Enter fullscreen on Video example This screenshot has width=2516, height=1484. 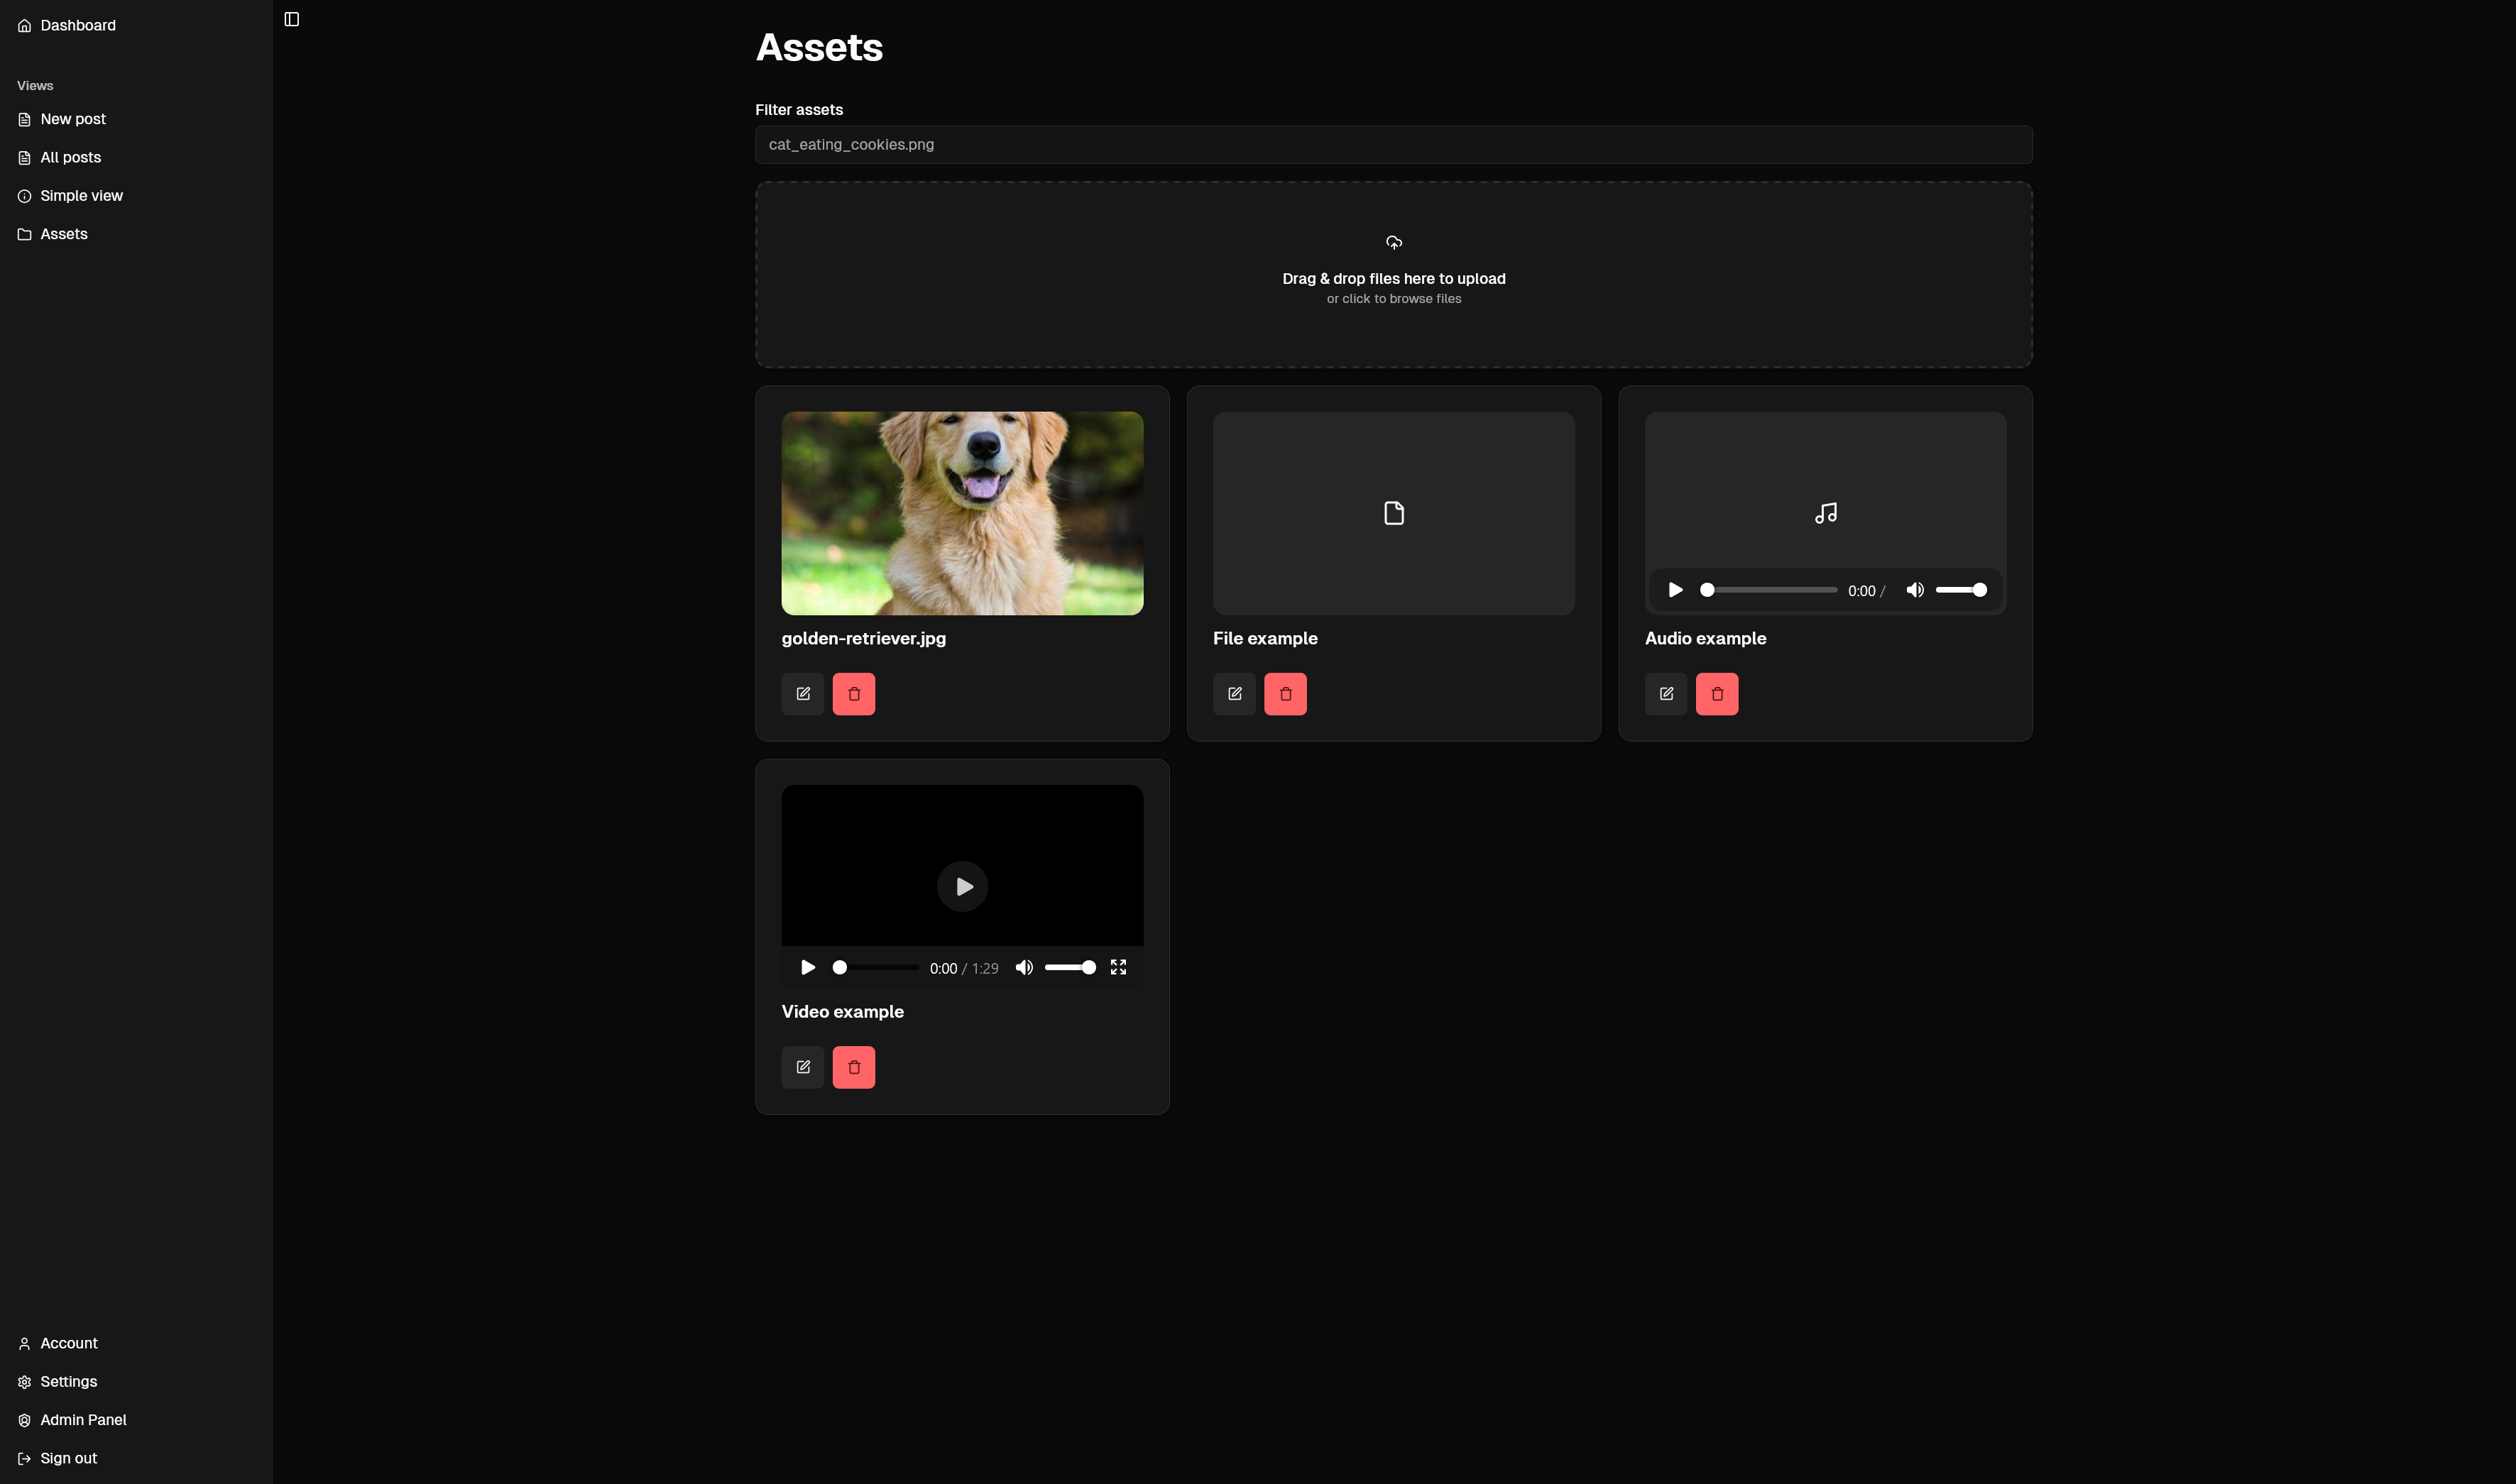pyautogui.click(x=1118, y=967)
